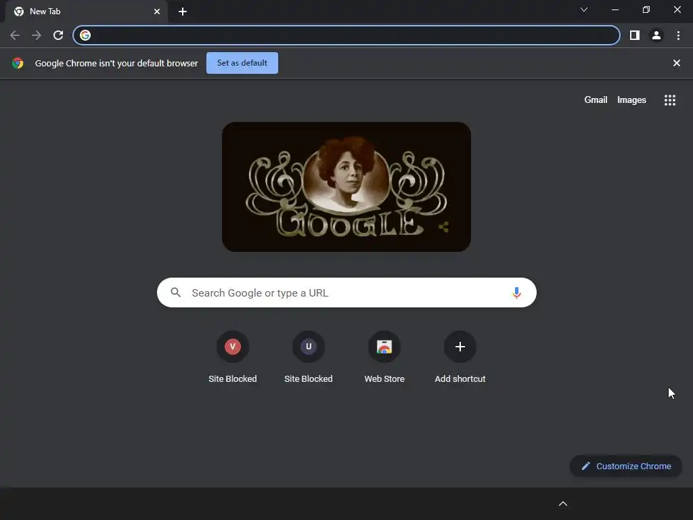Click the Google Doodle image
This screenshot has height=520, width=693.
pos(346,187)
